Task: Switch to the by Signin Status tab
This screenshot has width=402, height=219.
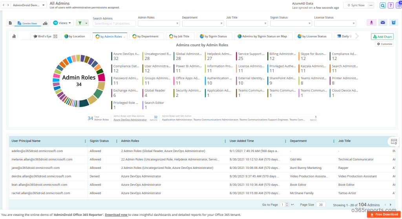Action: pos(214,36)
